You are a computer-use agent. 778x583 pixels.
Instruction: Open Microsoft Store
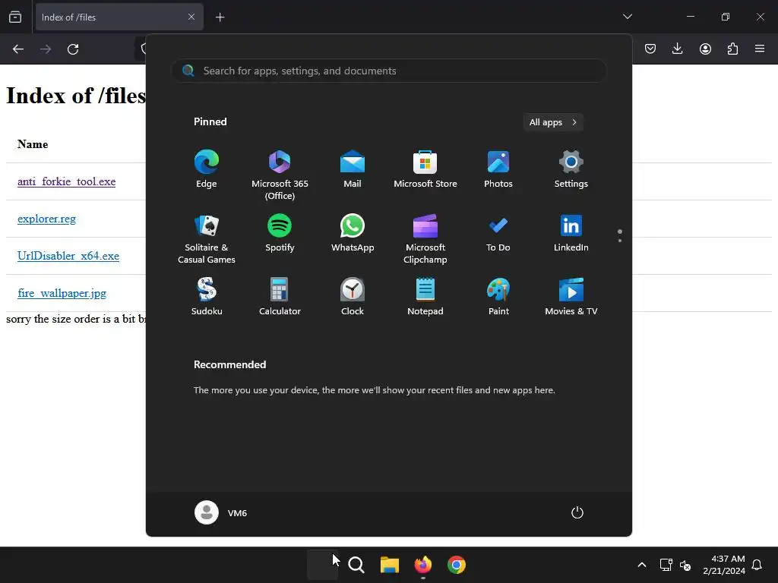pos(425,169)
